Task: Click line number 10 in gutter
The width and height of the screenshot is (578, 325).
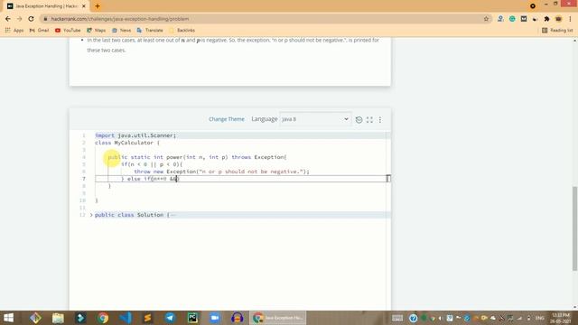Action: (x=82, y=200)
